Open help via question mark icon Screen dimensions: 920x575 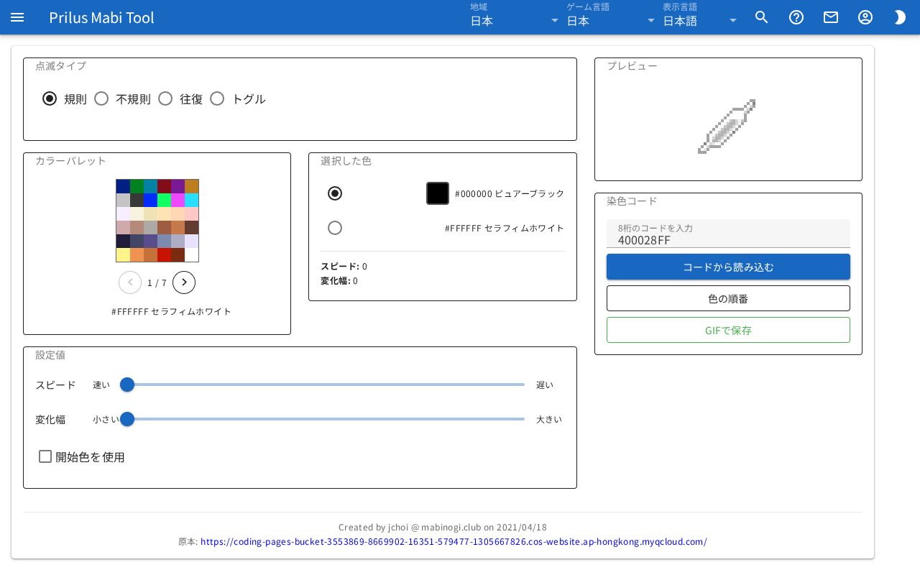796,17
